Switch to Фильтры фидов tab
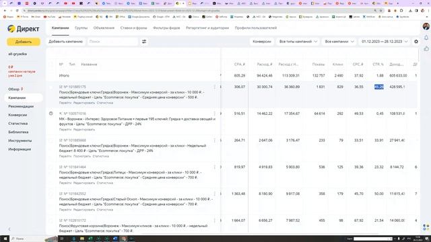 point(166,28)
